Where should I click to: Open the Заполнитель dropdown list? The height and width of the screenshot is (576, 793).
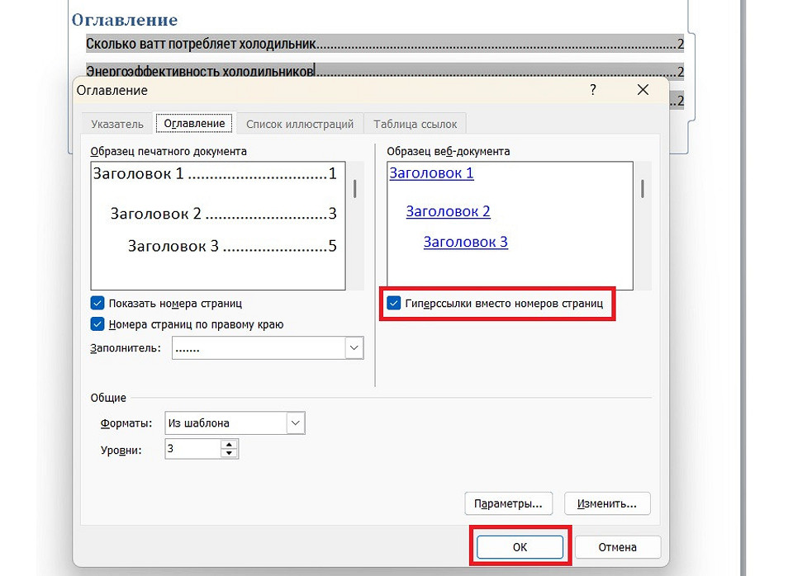coord(354,348)
